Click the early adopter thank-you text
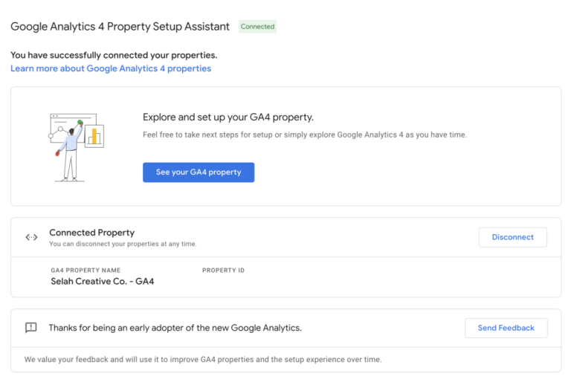The height and width of the screenshot is (382, 571). 175,328
